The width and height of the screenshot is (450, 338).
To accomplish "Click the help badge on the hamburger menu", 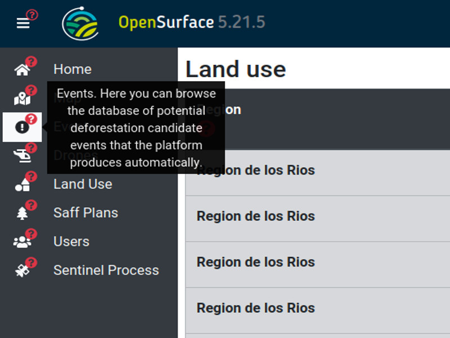I will (x=32, y=15).
